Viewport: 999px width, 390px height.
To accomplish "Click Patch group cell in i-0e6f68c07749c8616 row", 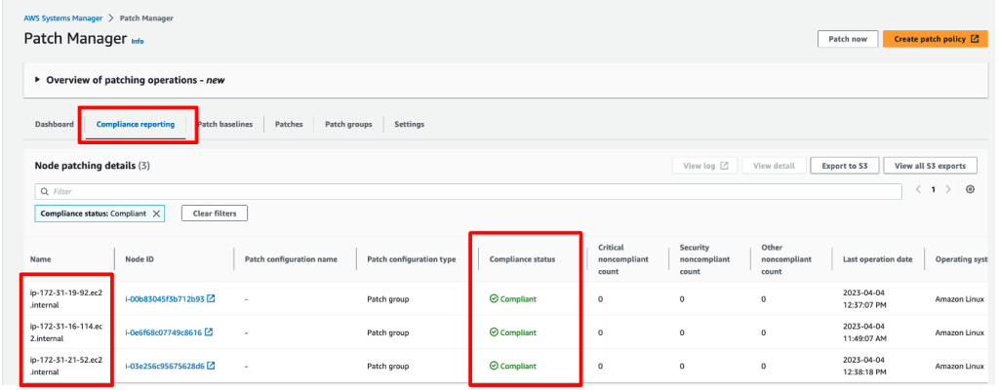I will pos(388,332).
